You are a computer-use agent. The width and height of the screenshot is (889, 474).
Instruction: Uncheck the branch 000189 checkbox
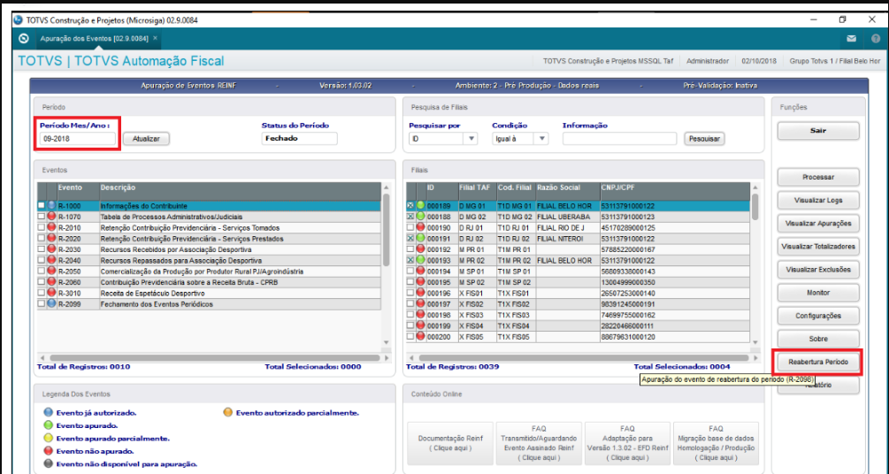tap(410, 206)
